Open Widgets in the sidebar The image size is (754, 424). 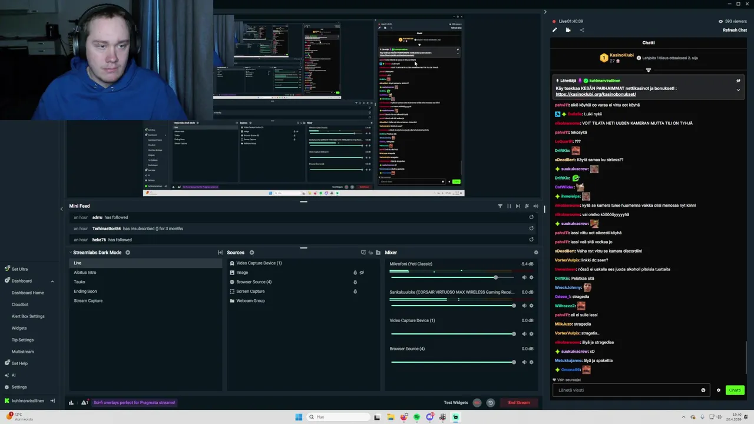tap(19, 328)
